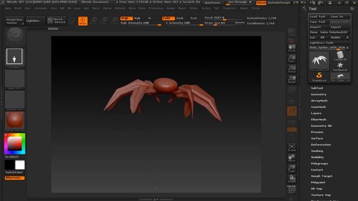Image resolution: width=358 pixels, height=201 pixels.
Task: Expand the Geometry section
Action: click(x=318, y=94)
